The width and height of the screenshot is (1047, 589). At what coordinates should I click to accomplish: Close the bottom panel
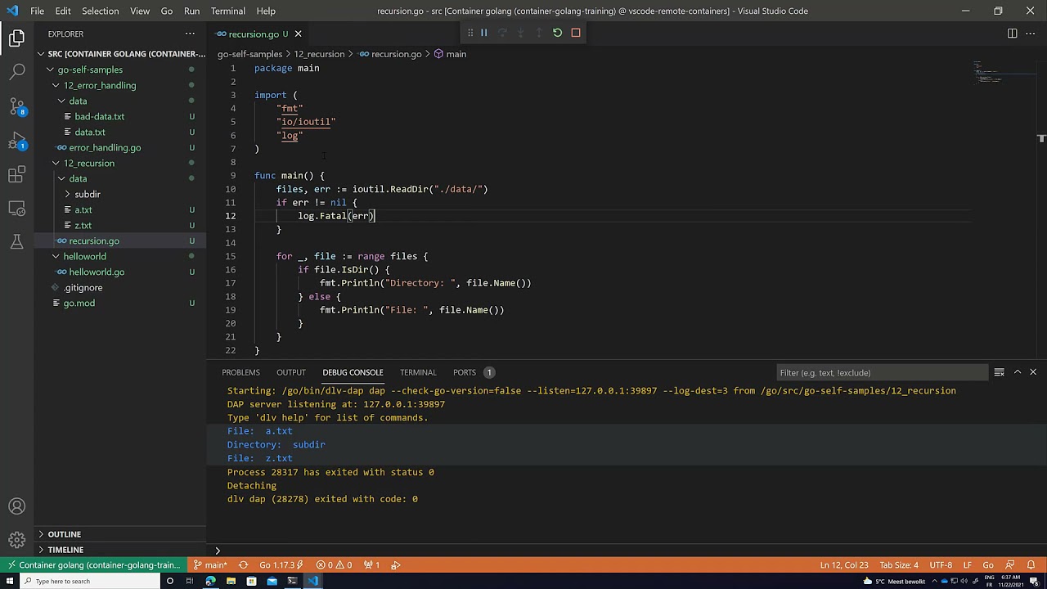pyautogui.click(x=1033, y=372)
